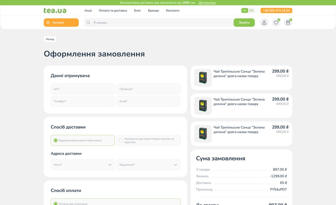Open the Каталог menu button
Screen dimensions: 336x205
(x=61, y=22)
